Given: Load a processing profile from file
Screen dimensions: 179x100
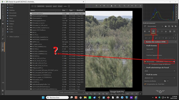Looking at the screenshot, I should (x=166, y=26).
